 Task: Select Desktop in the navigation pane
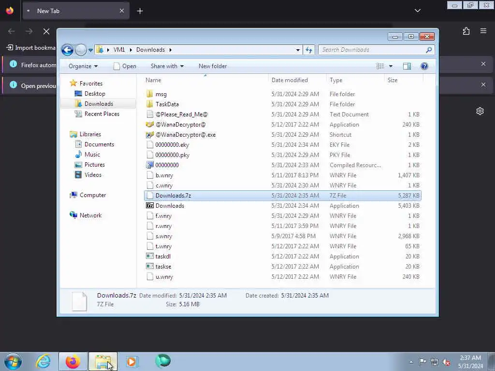pos(89,94)
